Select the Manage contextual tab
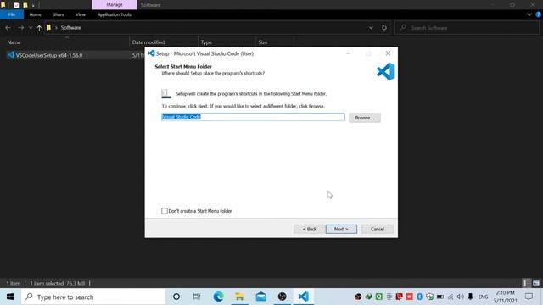 115,5
